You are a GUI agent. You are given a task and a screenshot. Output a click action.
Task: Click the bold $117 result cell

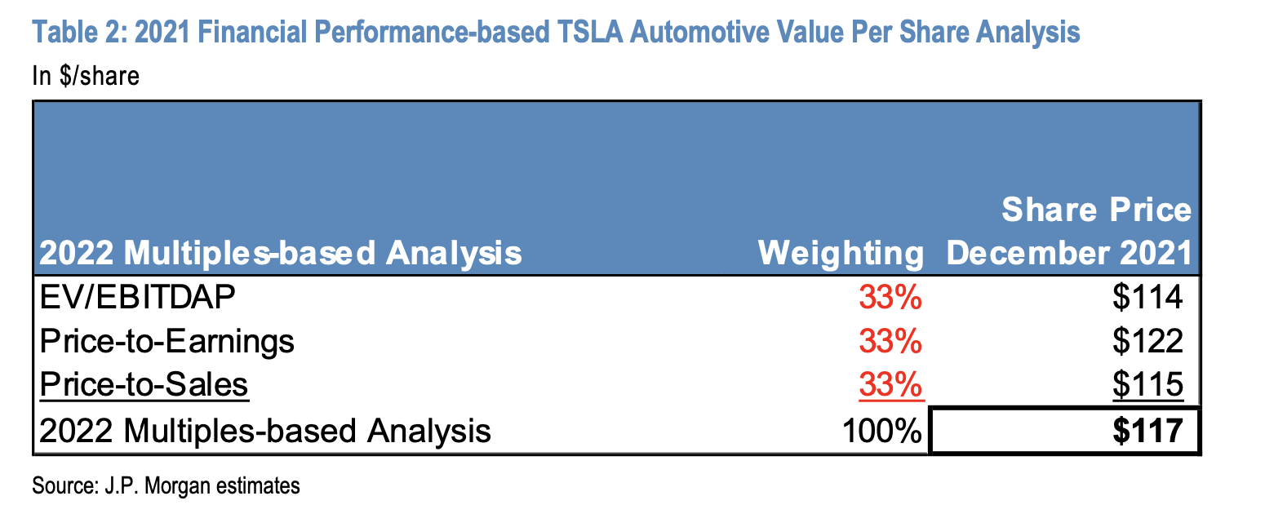pos(1147,430)
